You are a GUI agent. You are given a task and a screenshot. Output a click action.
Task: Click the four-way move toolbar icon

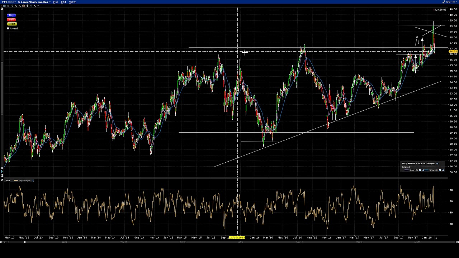[x=31, y=6]
